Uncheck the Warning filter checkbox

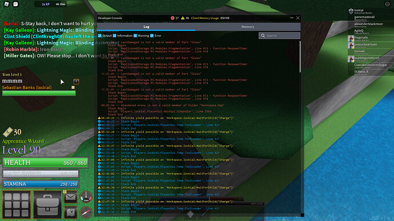point(135,35)
